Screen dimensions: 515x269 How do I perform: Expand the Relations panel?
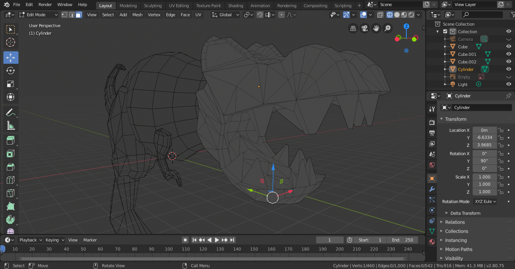point(455,222)
